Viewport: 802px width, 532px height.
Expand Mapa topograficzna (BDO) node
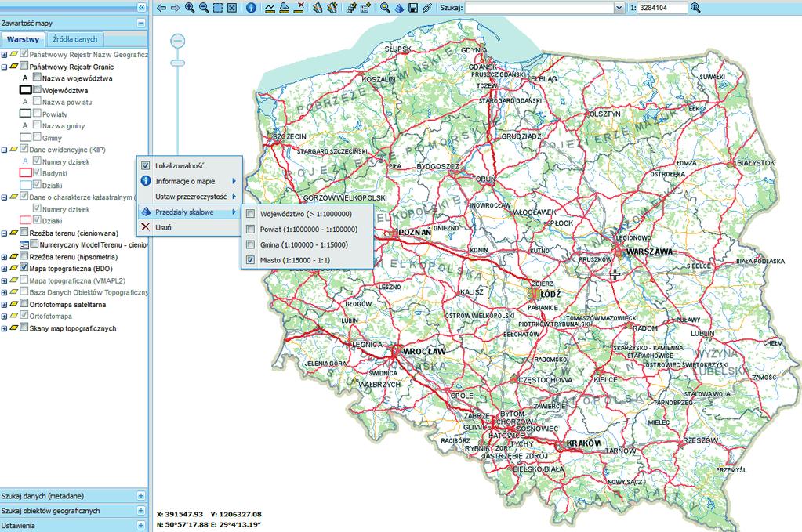[4, 269]
